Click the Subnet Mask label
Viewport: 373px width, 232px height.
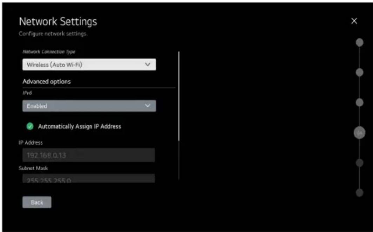pyautogui.click(x=33, y=168)
